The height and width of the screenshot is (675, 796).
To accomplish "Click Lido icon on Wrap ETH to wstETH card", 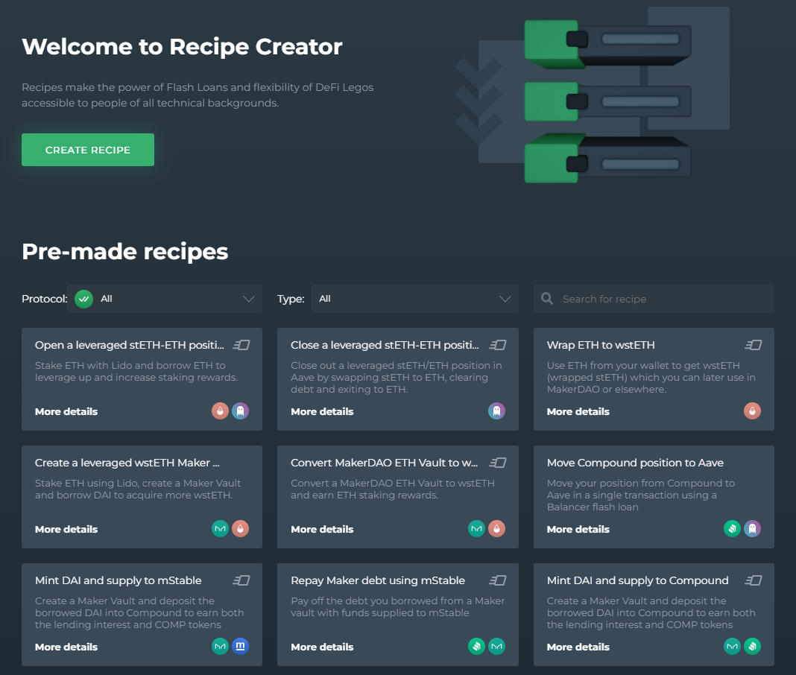I will coord(752,411).
